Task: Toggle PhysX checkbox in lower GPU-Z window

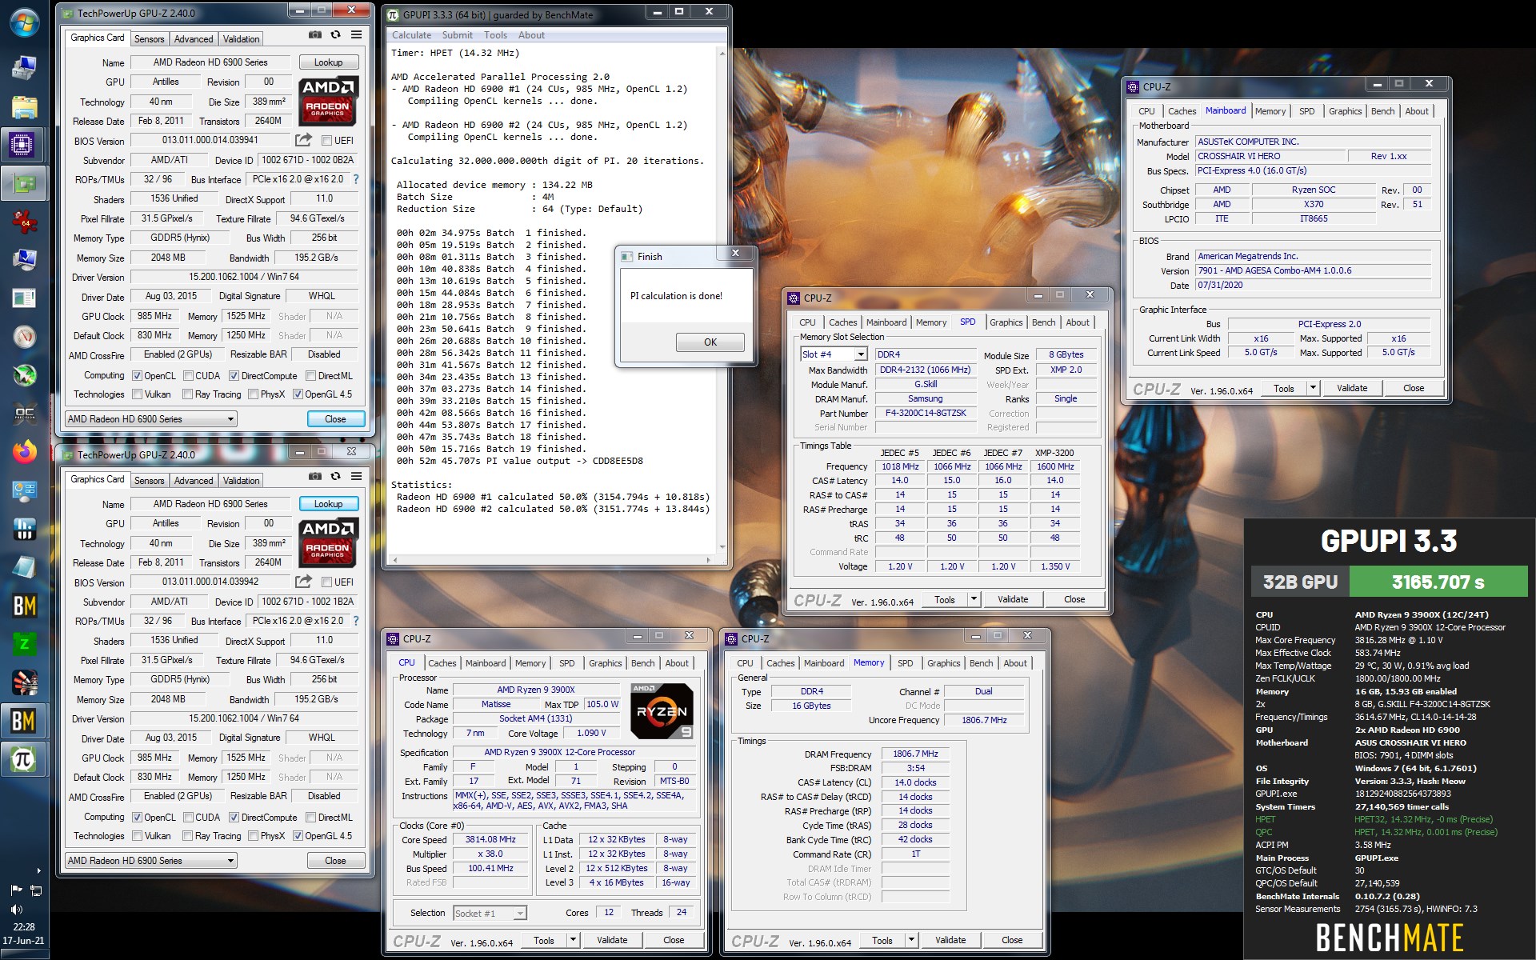Action: point(253,836)
